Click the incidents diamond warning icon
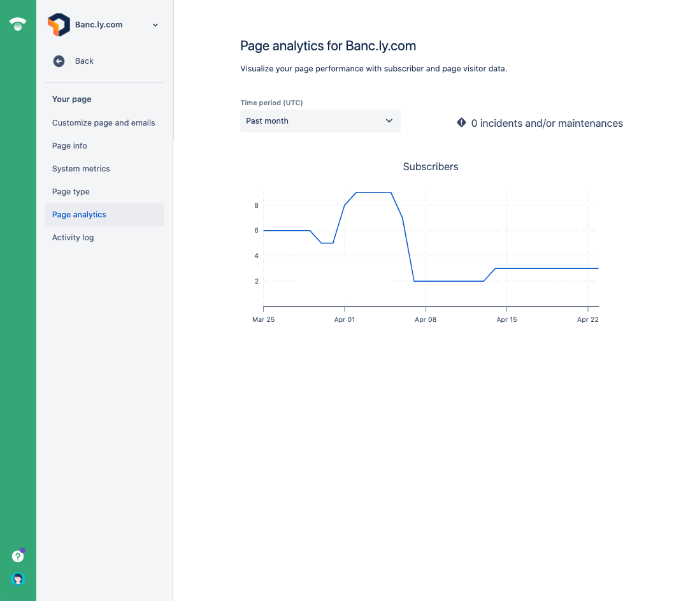Viewport: 688px width, 601px height. tap(461, 122)
